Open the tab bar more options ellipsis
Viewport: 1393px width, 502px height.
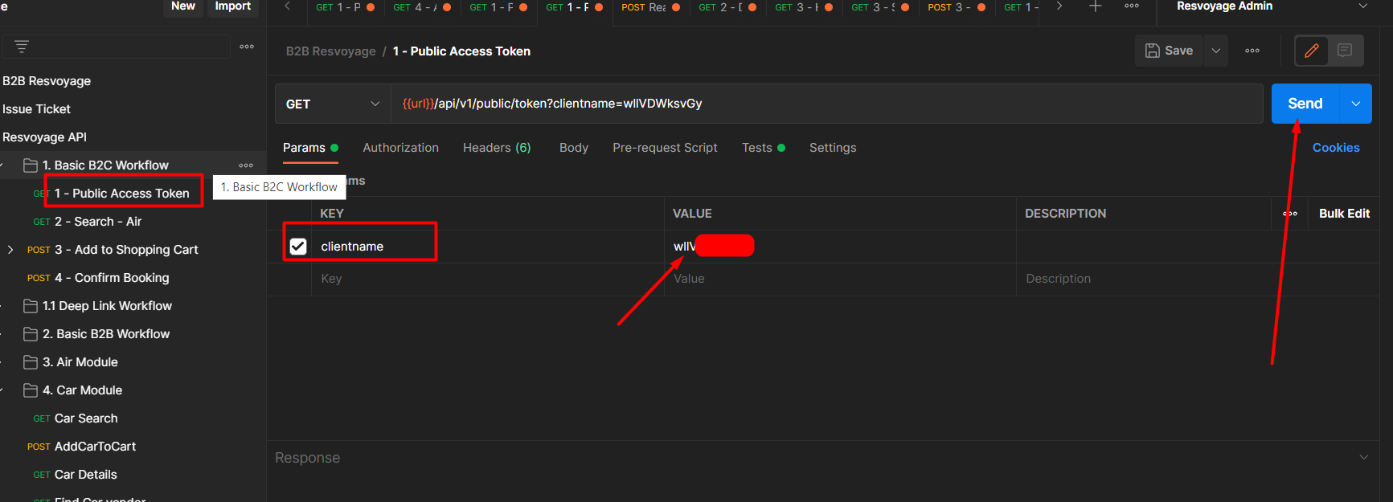(1132, 6)
